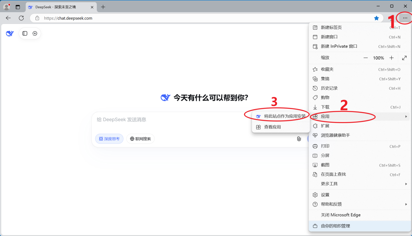Open 设置 from the menu
The width and height of the screenshot is (412, 236).
click(359, 195)
